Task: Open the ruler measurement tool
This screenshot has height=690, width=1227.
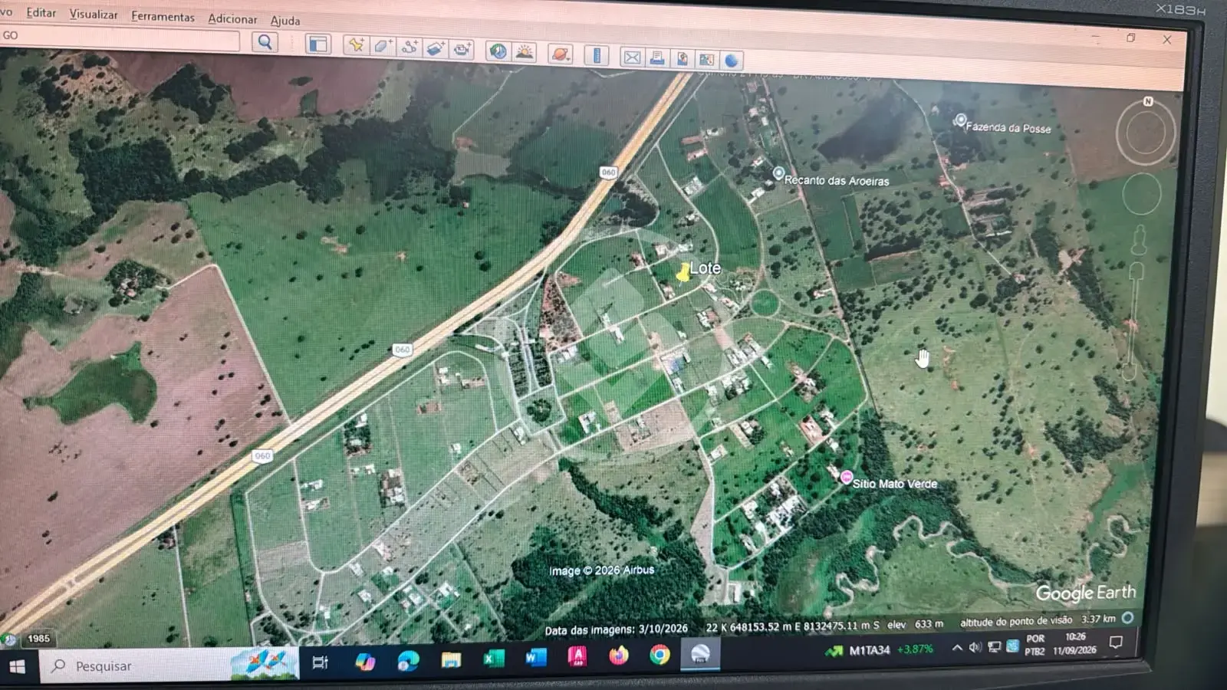Action: click(597, 55)
